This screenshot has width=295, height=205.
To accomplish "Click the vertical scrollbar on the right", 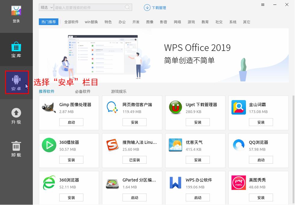I will point(293,150).
